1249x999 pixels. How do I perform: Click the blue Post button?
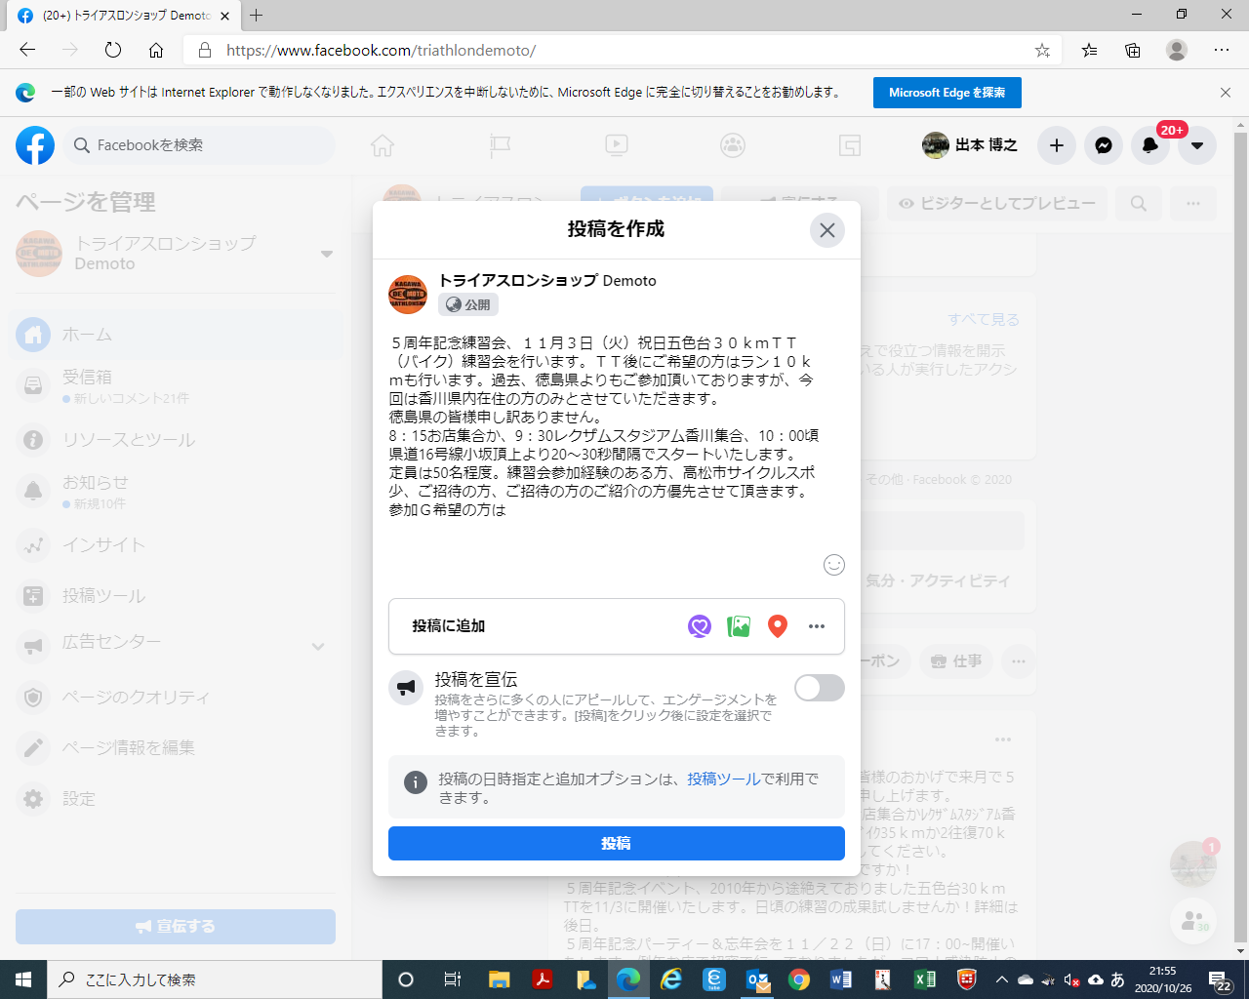pyautogui.click(x=617, y=844)
